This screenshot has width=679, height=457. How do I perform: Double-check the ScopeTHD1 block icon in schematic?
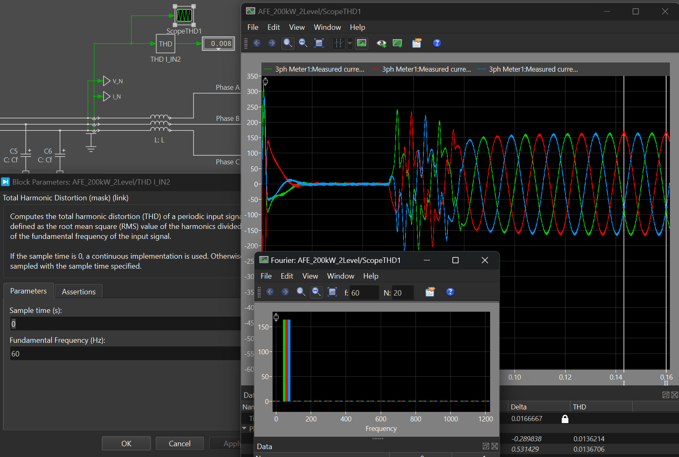coord(184,16)
